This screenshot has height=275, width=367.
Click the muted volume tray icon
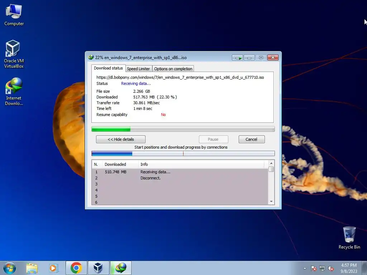(331, 268)
